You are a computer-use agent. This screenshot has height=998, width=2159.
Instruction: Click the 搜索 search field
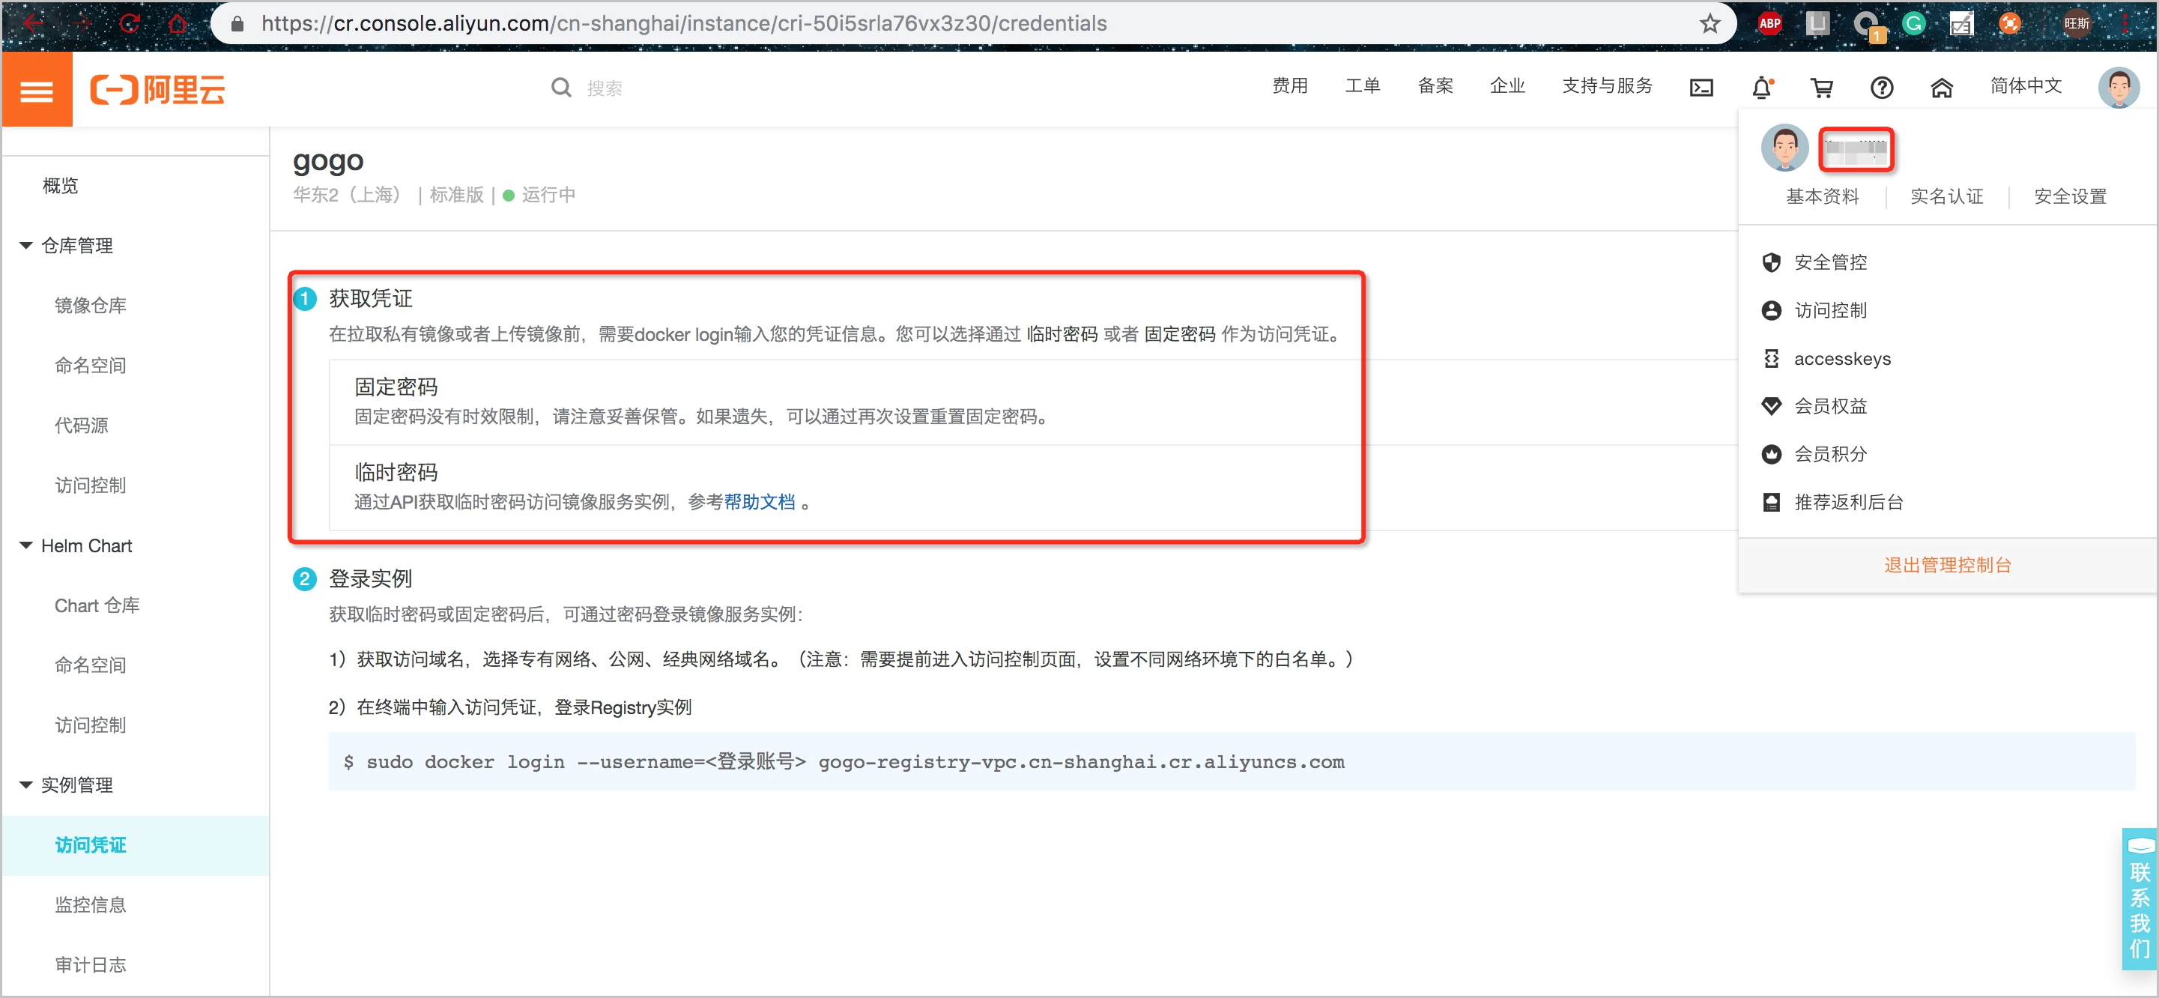pos(605,88)
